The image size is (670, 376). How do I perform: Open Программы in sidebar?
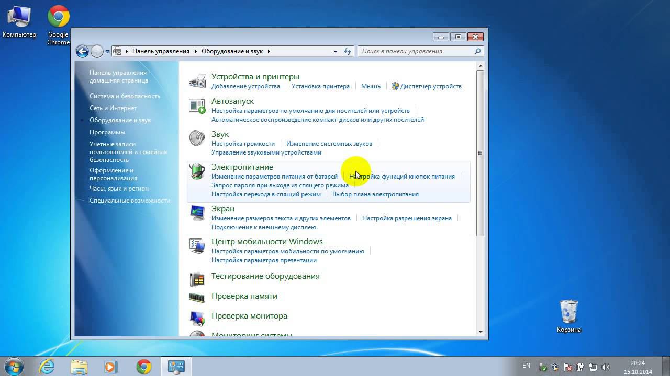107,132
